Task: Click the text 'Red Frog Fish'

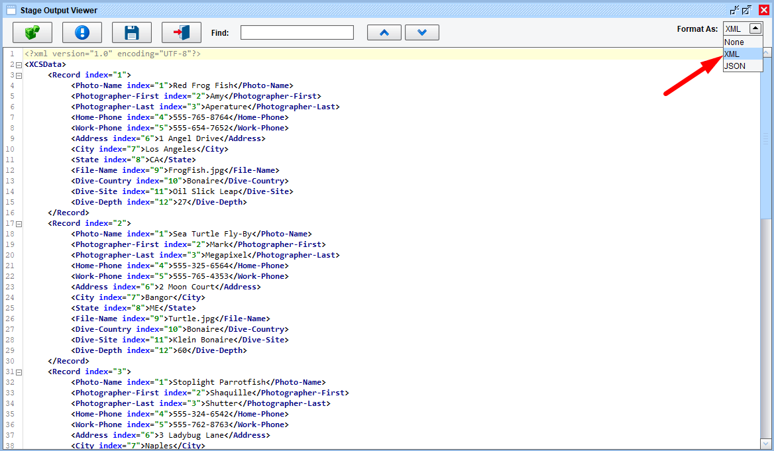Action: [x=203, y=85]
